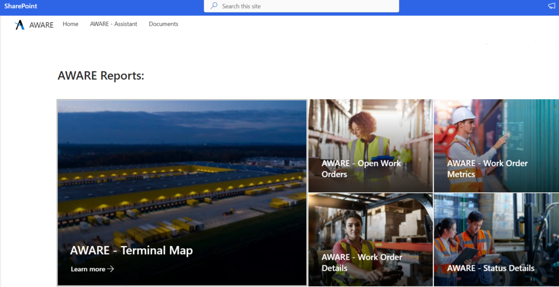Focus the Search this site field
The width and height of the screenshot is (559, 287).
pyautogui.click(x=301, y=6)
